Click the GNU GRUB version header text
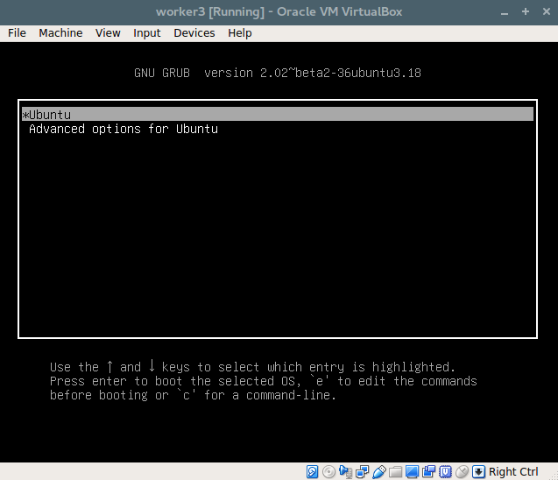Screen dimensions: 558x480 point(278,73)
